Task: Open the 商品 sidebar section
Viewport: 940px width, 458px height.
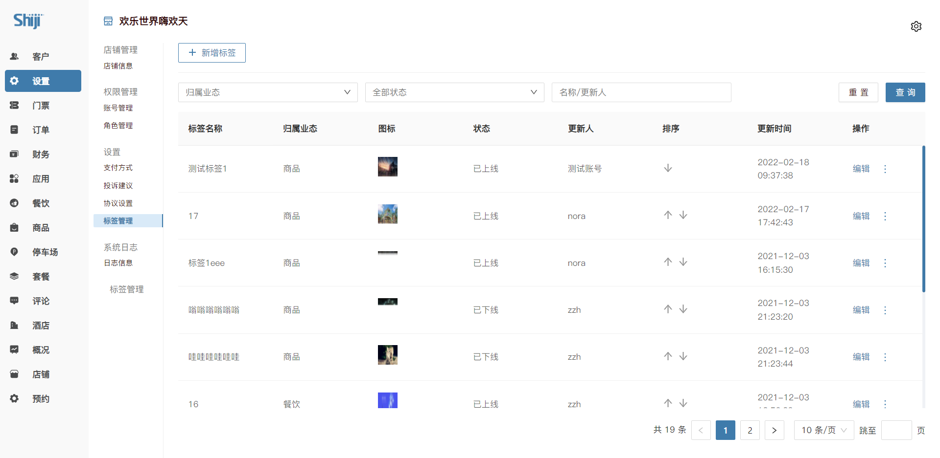Action: tap(43, 228)
